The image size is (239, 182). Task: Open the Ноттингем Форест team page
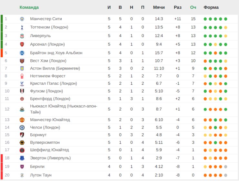[48, 76]
